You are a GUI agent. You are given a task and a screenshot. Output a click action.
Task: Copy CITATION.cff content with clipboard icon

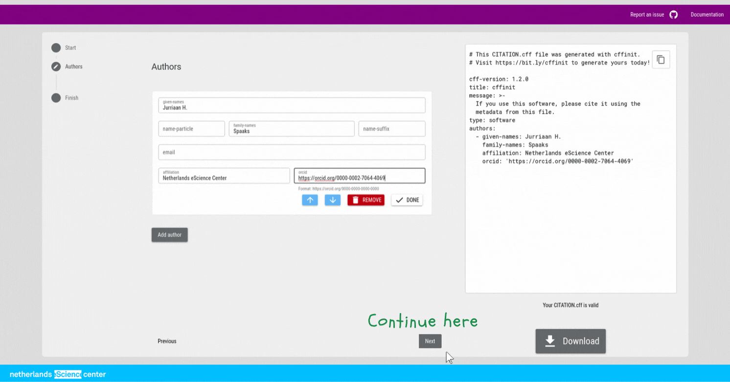coord(661,60)
